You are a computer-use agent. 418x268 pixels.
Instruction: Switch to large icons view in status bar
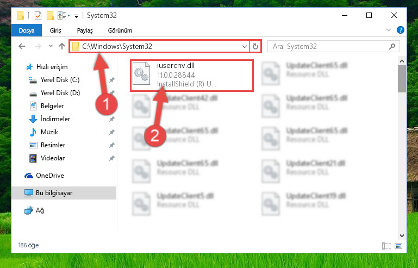click(398, 246)
